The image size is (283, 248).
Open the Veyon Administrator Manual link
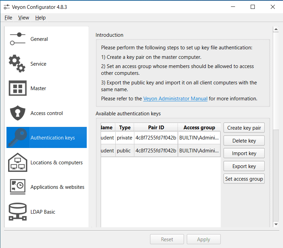(175, 99)
